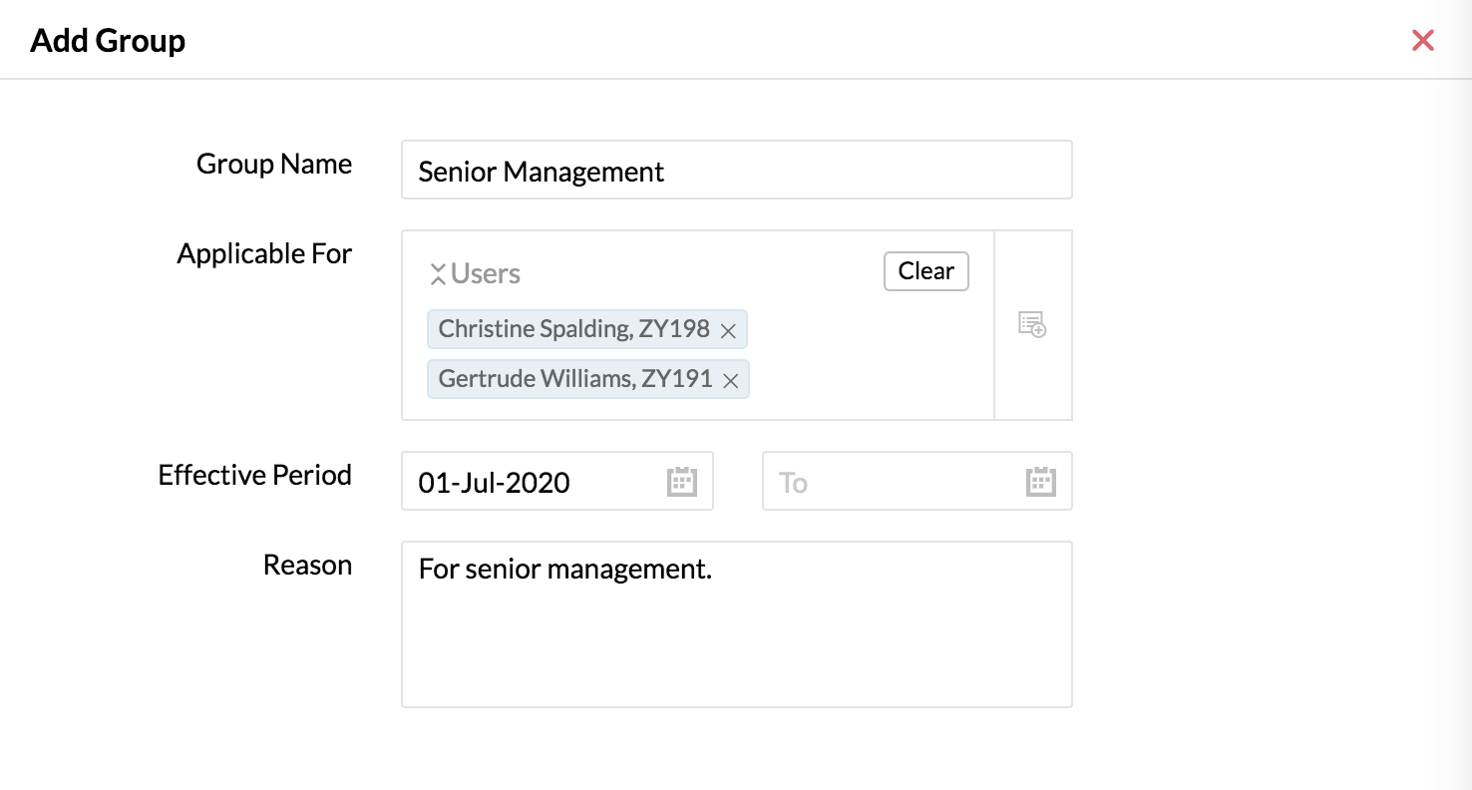Screen dimensions: 1472x790
Task: Focus the Group Name text field
Action: coord(737,171)
